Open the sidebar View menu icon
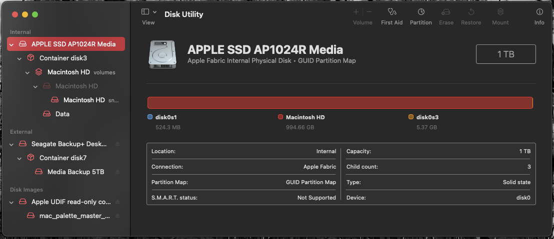 tap(145, 12)
